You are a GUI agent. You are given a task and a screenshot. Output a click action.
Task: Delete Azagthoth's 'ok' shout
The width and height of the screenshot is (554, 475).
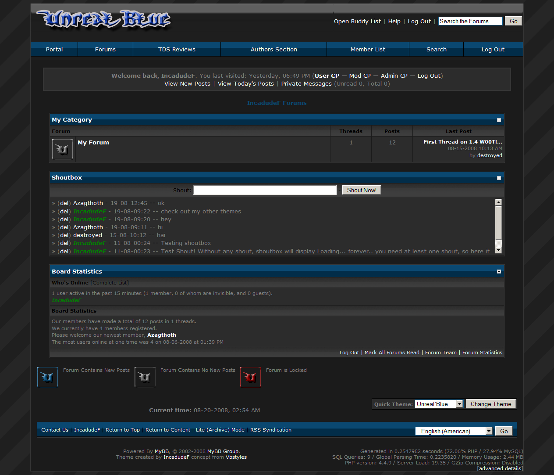64,203
